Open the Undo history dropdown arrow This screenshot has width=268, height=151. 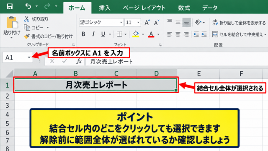coord(36,6)
